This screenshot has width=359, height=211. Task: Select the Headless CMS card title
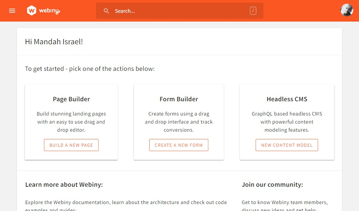click(287, 99)
